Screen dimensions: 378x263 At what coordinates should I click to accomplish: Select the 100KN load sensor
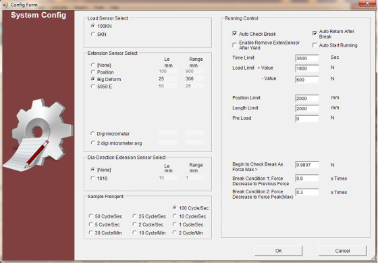coord(93,26)
